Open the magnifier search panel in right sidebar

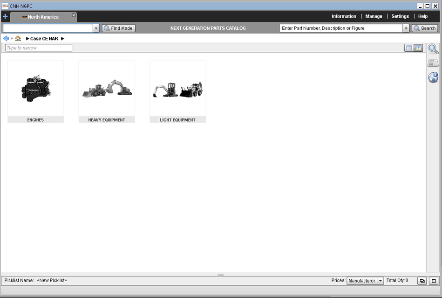433,49
